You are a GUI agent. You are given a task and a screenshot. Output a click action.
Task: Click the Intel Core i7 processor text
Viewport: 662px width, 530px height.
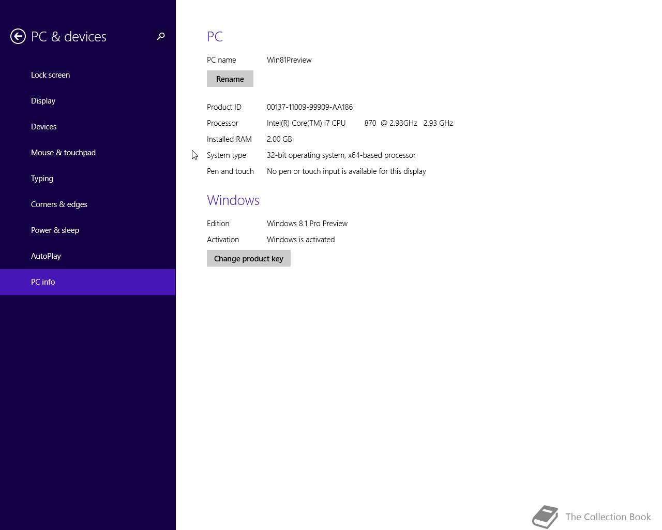[x=360, y=123]
